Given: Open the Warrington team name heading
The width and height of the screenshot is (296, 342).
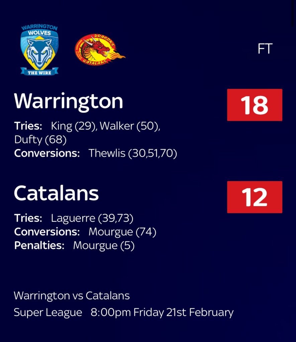Looking at the screenshot, I should point(69,101).
